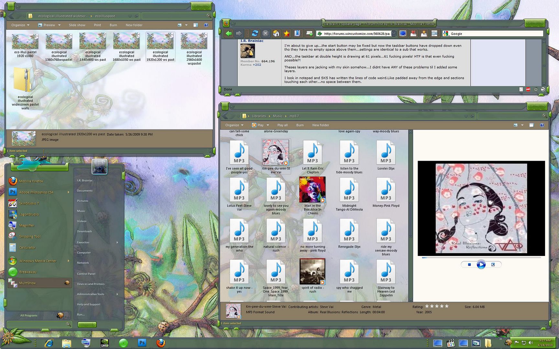Image resolution: width=559 pixels, height=349 pixels.
Task: Click Print in wallpapers window
Action: pyautogui.click(x=97, y=25)
